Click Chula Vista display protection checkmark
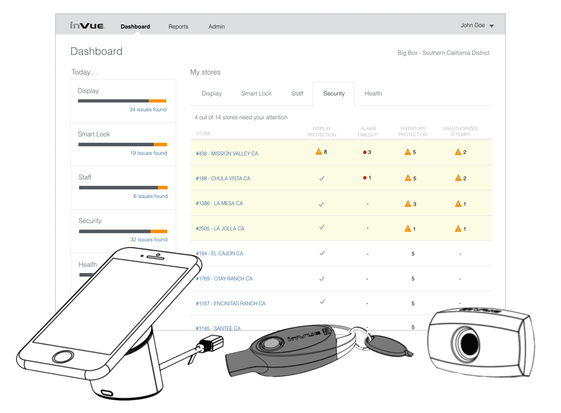 (322, 179)
